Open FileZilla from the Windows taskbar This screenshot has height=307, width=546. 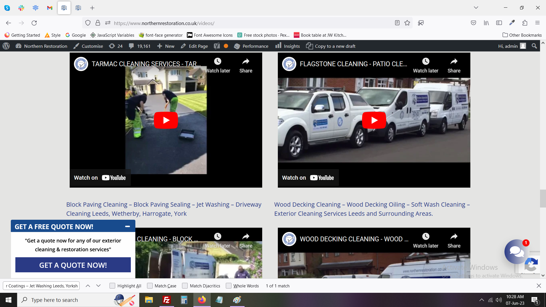[x=166, y=300]
